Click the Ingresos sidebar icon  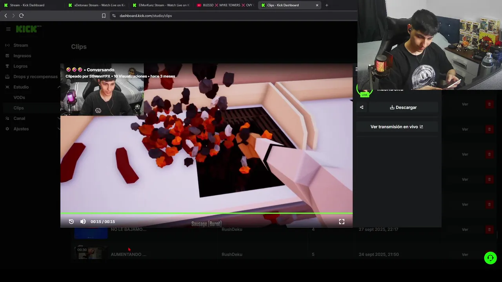(x=7, y=56)
